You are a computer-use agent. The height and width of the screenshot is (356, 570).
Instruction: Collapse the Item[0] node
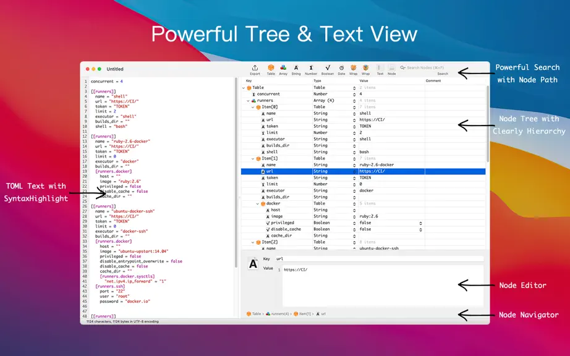click(x=253, y=108)
